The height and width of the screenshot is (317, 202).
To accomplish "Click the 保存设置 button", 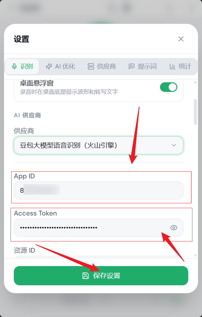I will click(101, 276).
